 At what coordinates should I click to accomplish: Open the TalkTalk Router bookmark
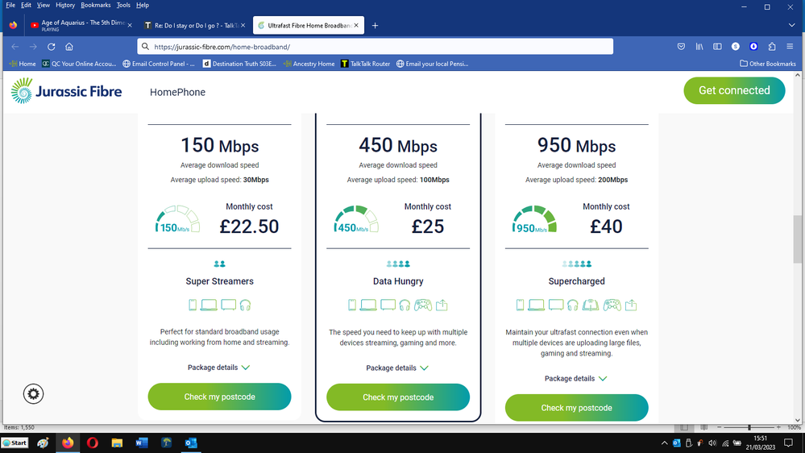click(366, 64)
